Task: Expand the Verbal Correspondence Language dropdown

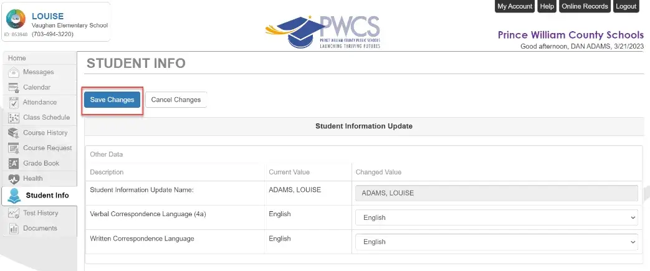Action: (x=496, y=217)
